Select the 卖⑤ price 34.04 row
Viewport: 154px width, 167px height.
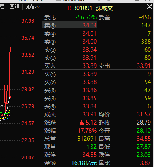pyautogui.click(x=98, y=25)
